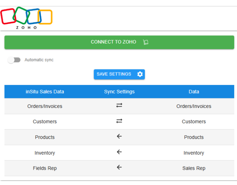Select the inSitu Sales Data column header

45,92
